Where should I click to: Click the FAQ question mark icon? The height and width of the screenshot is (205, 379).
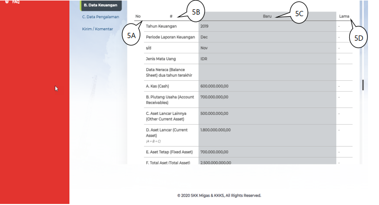pyautogui.click(x=7, y=2)
